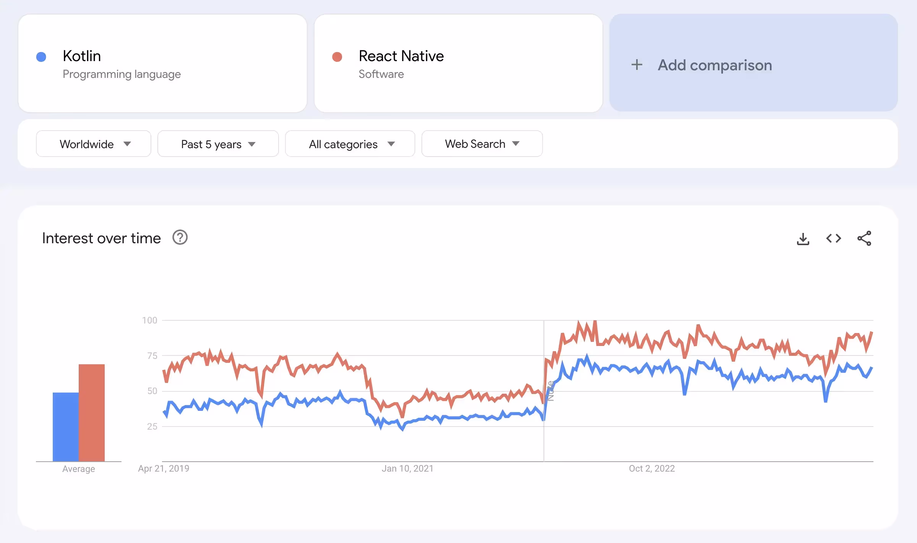Click the Jan 10, 2021 axis label
The image size is (917, 543).
coord(407,469)
